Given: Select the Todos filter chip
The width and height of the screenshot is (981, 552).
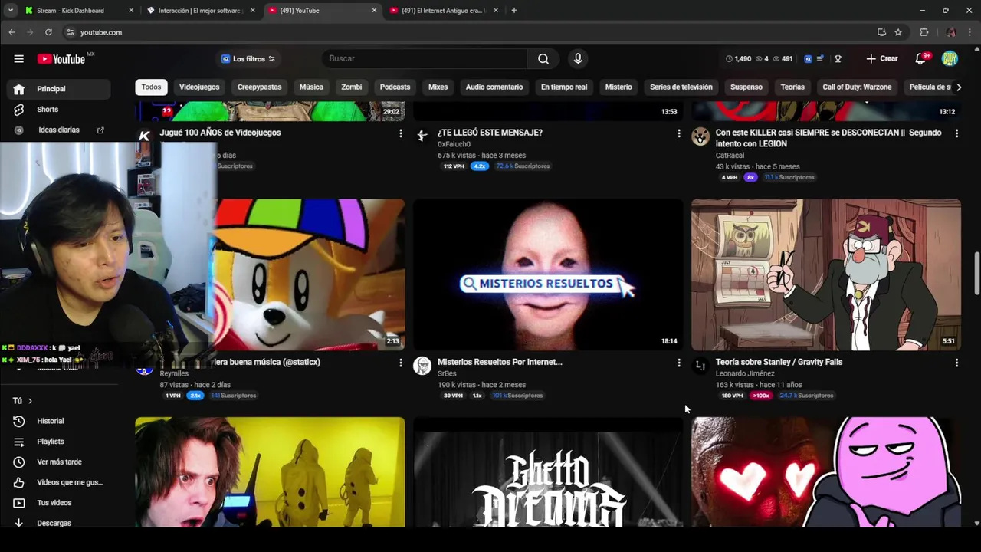Looking at the screenshot, I should 151,87.
